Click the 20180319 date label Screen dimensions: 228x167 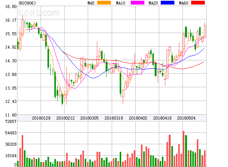(114, 118)
